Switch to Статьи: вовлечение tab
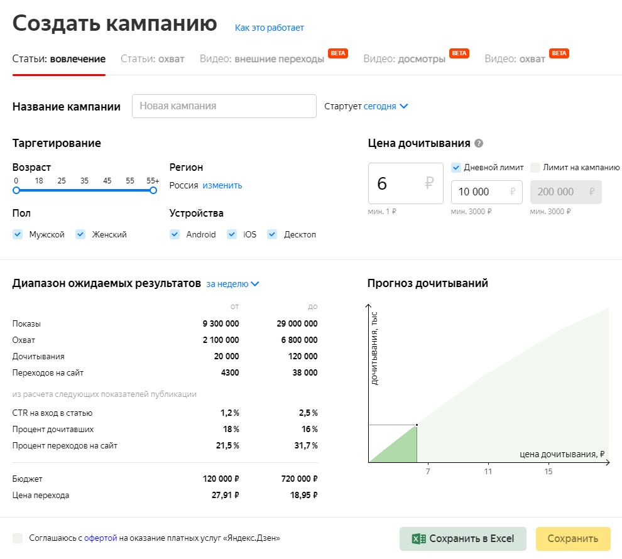The image size is (622, 559). (58, 59)
